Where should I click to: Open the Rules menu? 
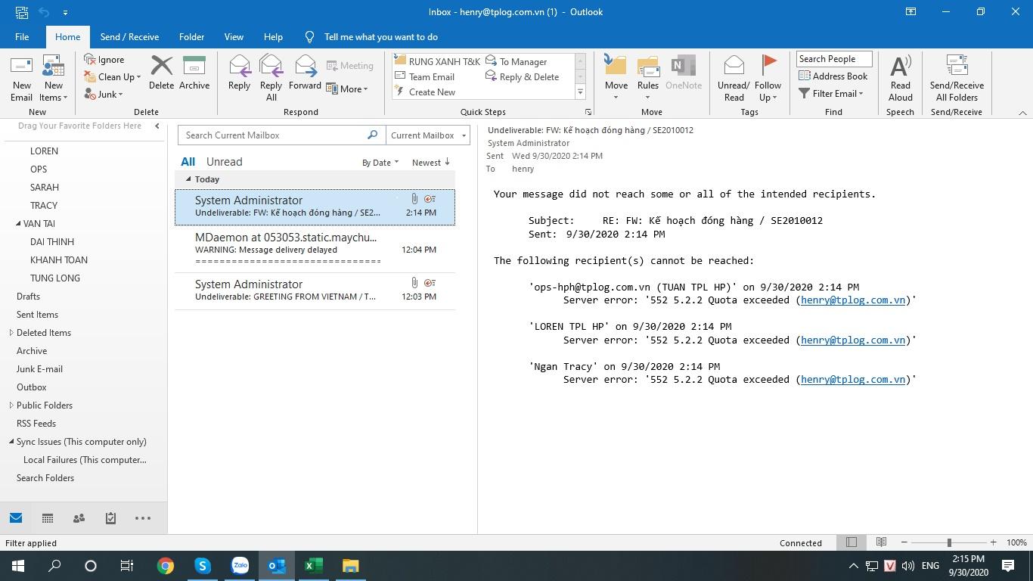[x=648, y=78]
